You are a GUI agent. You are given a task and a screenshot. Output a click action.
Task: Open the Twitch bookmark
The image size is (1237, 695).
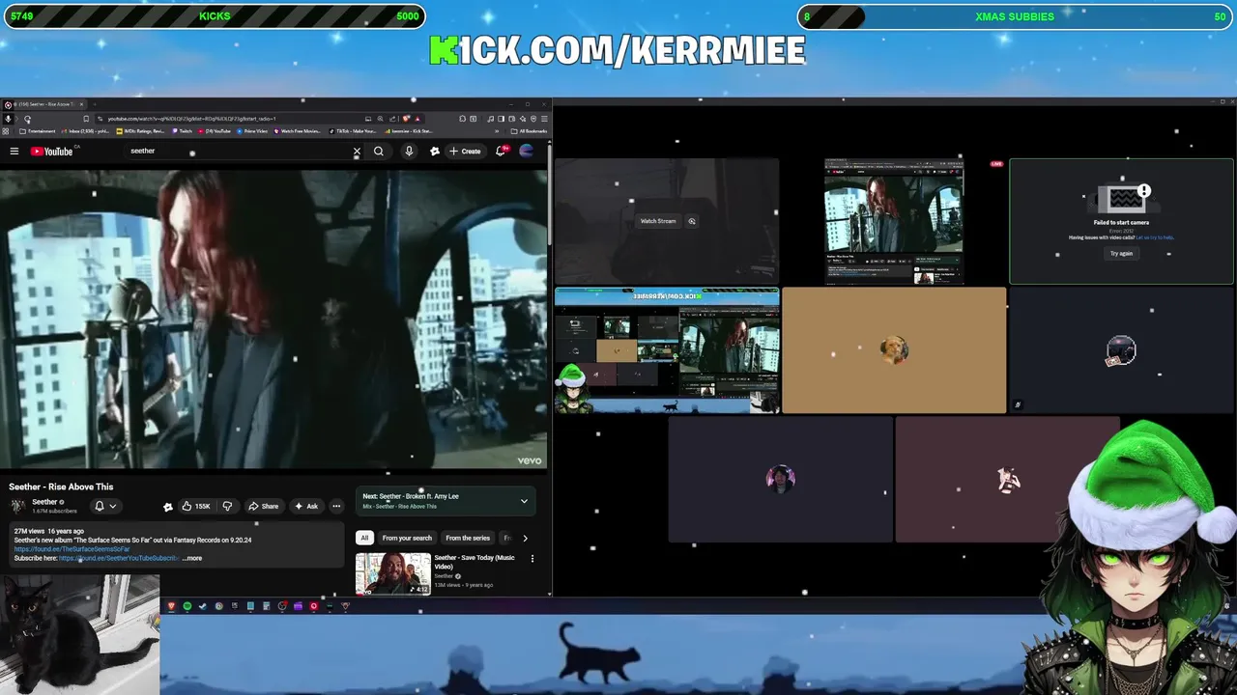coord(183,131)
